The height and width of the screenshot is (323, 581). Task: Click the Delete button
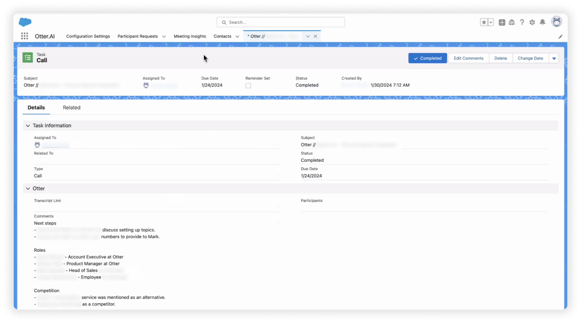click(500, 58)
